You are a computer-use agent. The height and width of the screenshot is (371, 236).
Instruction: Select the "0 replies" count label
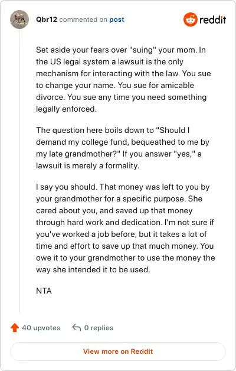(99, 328)
